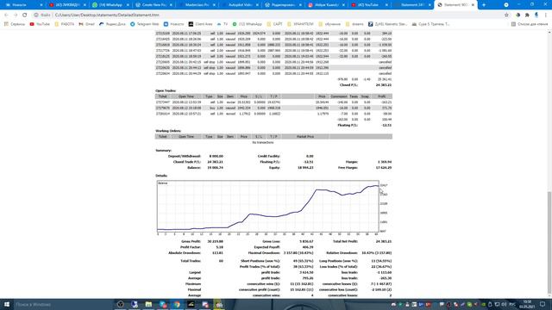Open the Client Area bookmark
Image resolution: width=552 pixels, height=310 pixels.
(x=200, y=24)
